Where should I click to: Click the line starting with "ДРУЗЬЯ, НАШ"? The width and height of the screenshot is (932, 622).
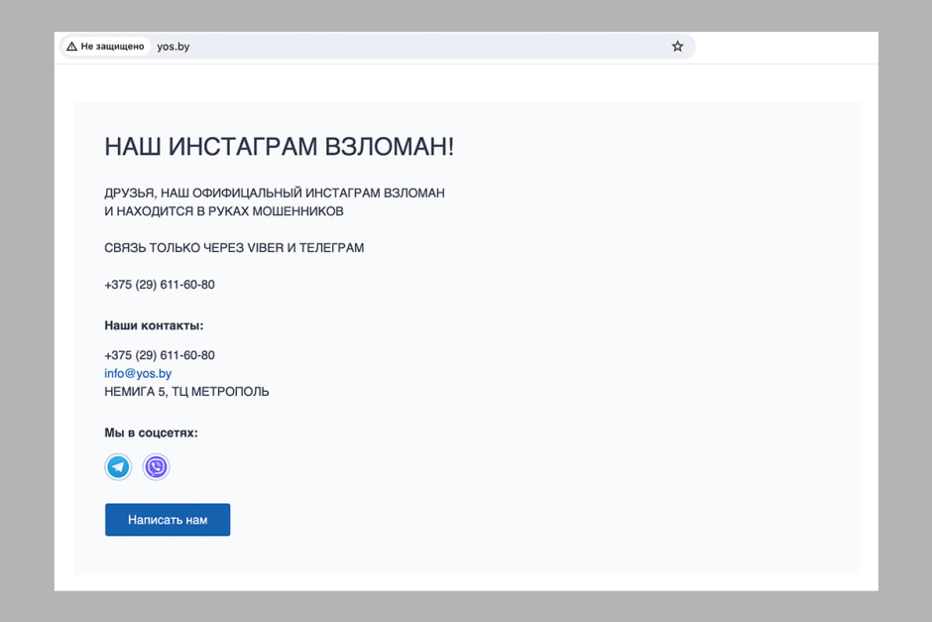pyautogui.click(x=274, y=193)
